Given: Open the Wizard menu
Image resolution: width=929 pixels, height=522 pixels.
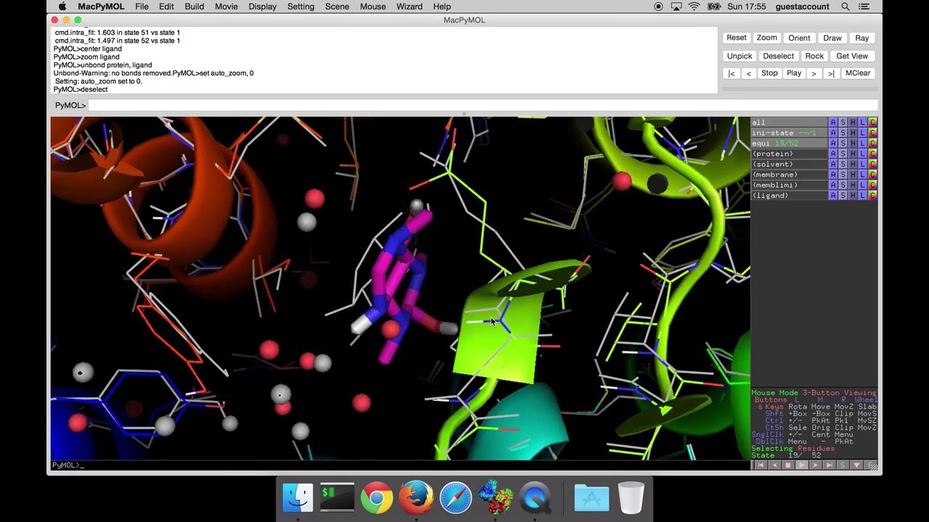Looking at the screenshot, I should pos(409,7).
